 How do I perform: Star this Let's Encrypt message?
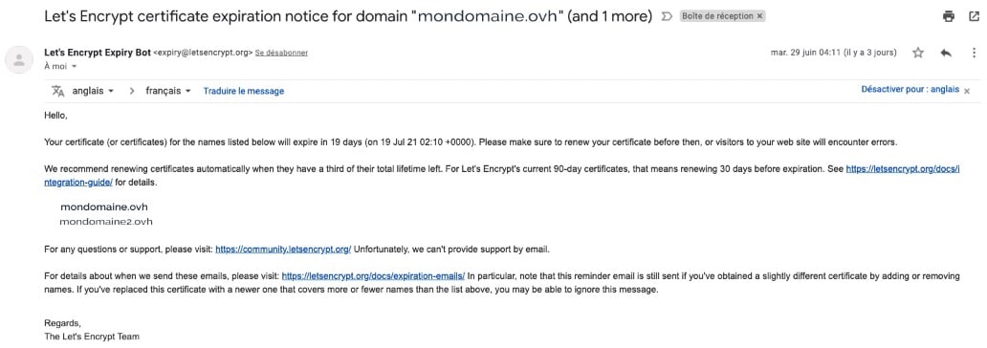point(918,53)
